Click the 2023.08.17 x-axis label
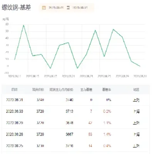 [50, 76]
